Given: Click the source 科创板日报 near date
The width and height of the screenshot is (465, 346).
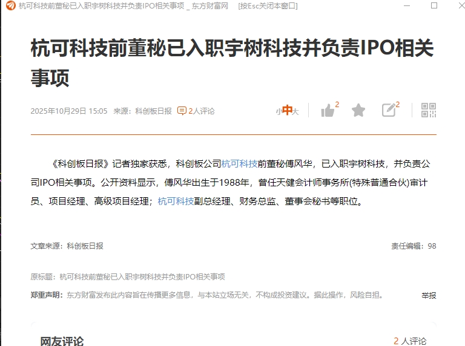Looking at the screenshot, I should pos(153,111).
